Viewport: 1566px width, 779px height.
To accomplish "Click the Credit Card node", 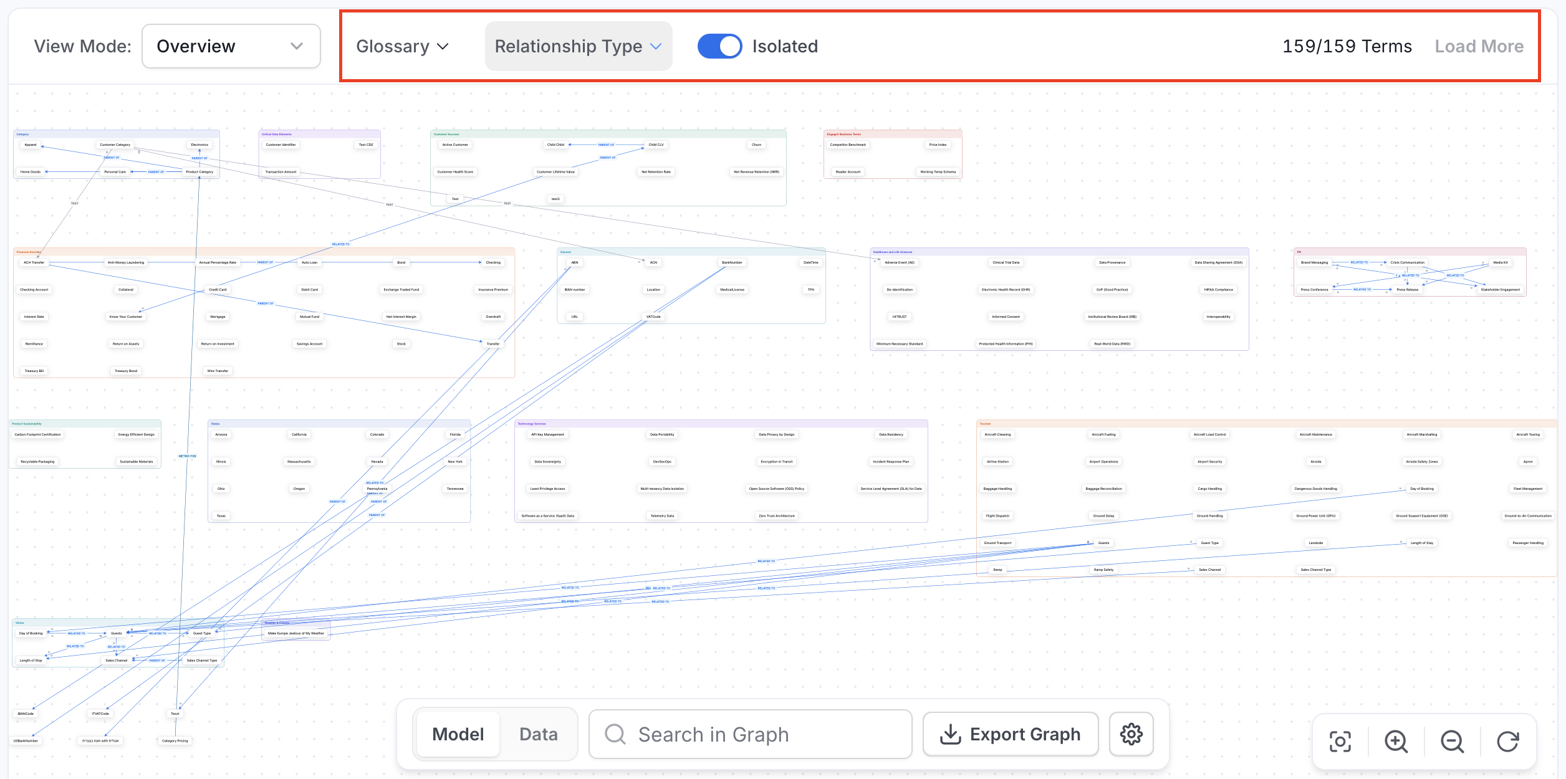I will click(218, 290).
